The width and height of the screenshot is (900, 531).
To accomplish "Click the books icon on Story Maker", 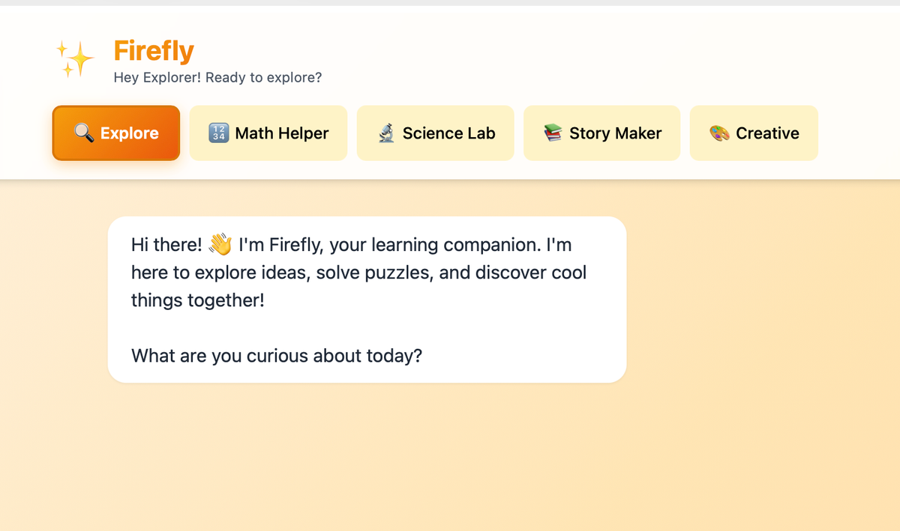I will (x=553, y=133).
